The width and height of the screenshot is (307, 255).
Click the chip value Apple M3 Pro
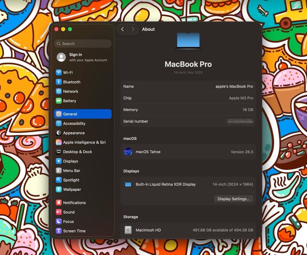(241, 98)
